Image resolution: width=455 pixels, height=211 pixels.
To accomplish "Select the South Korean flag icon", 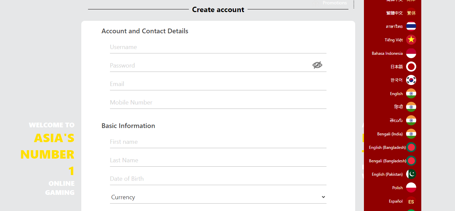I will point(411,80).
